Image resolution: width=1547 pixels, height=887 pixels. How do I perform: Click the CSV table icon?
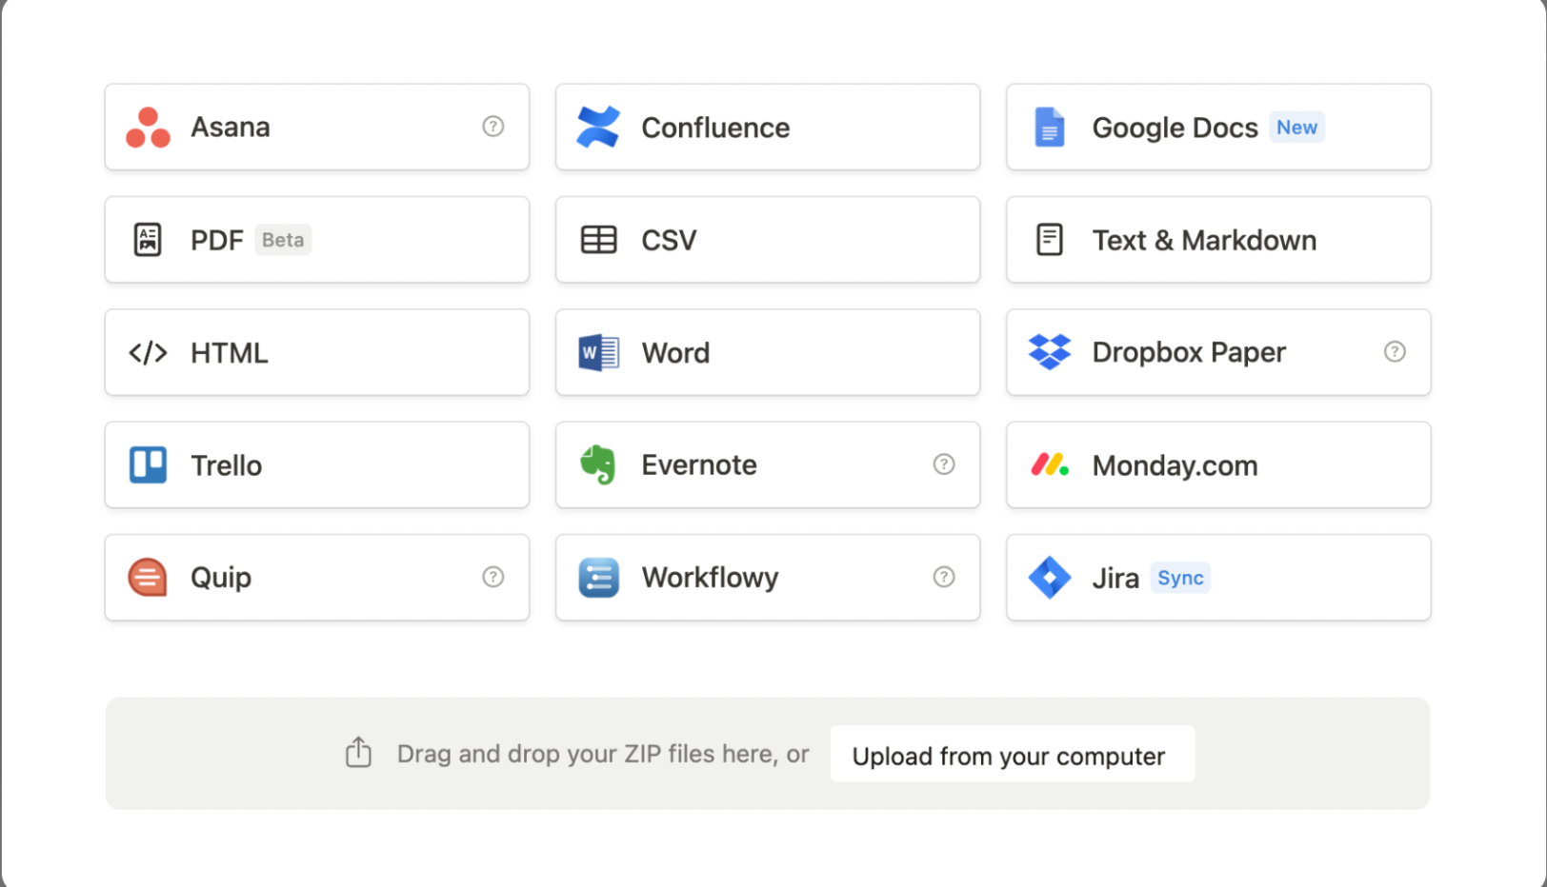[598, 240]
